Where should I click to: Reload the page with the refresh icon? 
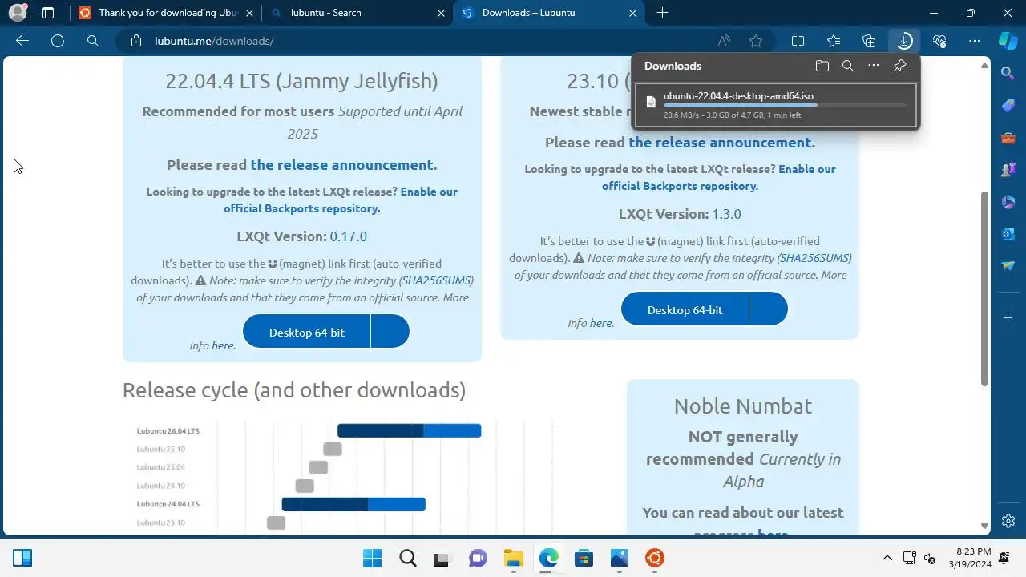tap(58, 41)
